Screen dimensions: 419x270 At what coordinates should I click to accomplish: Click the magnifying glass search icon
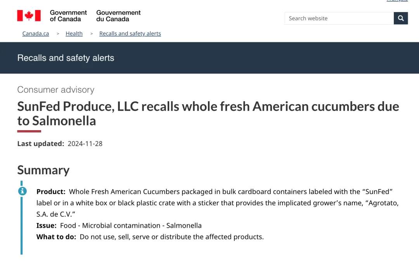400,18
